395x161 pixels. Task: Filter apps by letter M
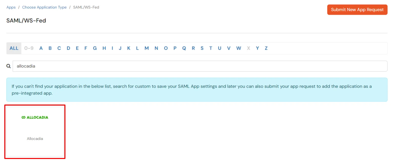point(147,48)
